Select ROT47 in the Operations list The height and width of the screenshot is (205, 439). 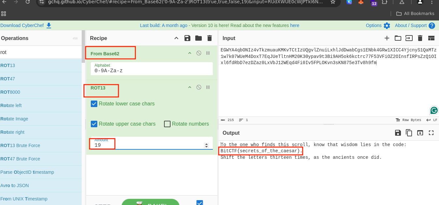[x=41, y=79]
